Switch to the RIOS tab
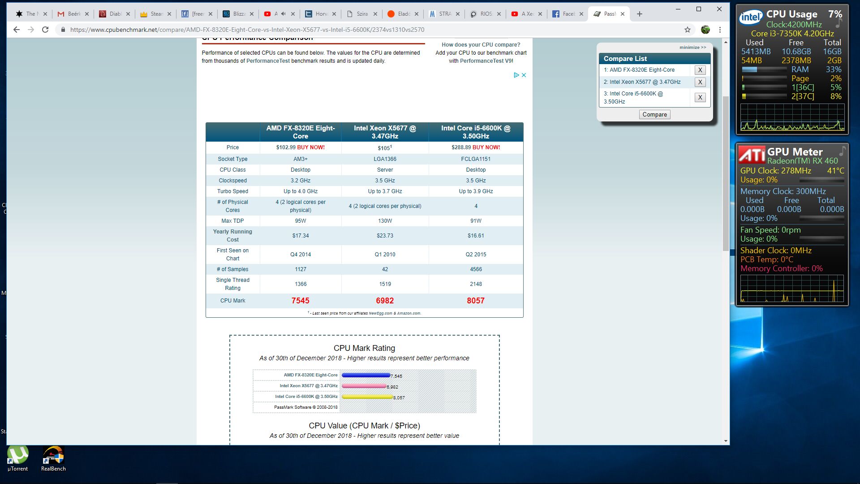The height and width of the screenshot is (484, 860). click(x=486, y=14)
